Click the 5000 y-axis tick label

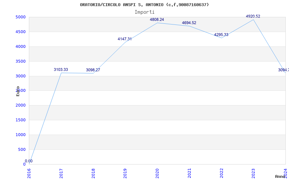21,17
